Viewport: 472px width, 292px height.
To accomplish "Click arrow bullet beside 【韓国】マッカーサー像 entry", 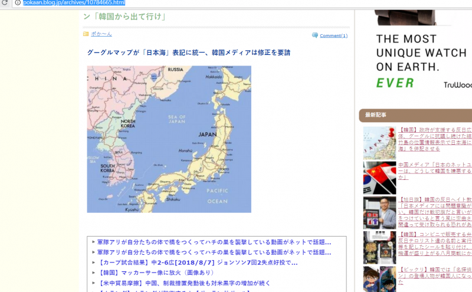I will pyautogui.click(x=93, y=273).
